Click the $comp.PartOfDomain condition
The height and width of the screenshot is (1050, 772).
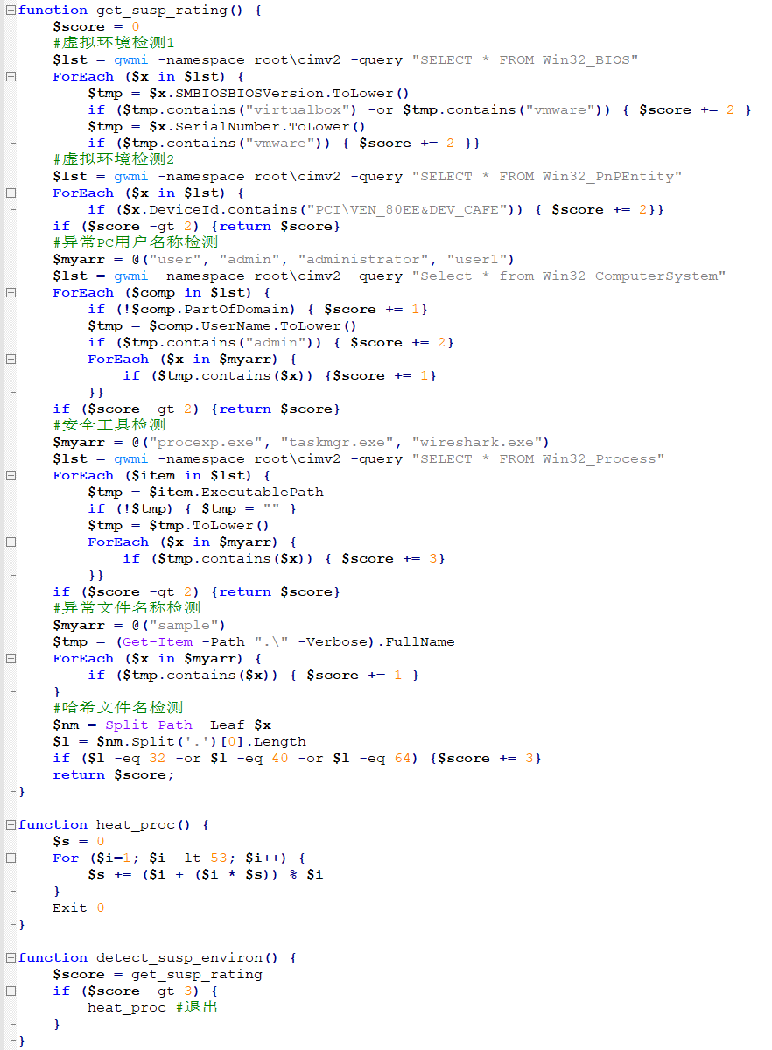pyautogui.click(x=210, y=309)
